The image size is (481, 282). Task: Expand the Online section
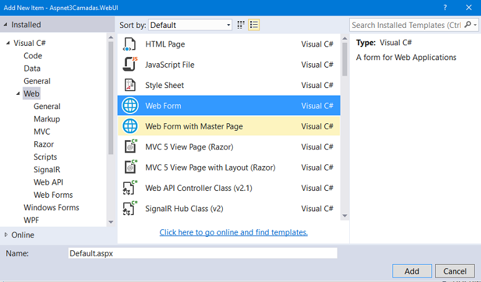pyautogui.click(x=6, y=235)
